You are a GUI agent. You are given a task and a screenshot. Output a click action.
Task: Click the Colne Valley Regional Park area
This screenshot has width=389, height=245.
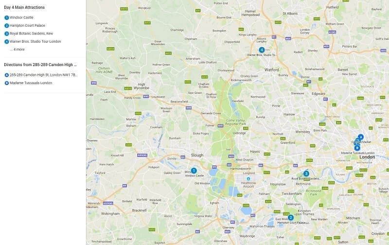tap(235, 122)
